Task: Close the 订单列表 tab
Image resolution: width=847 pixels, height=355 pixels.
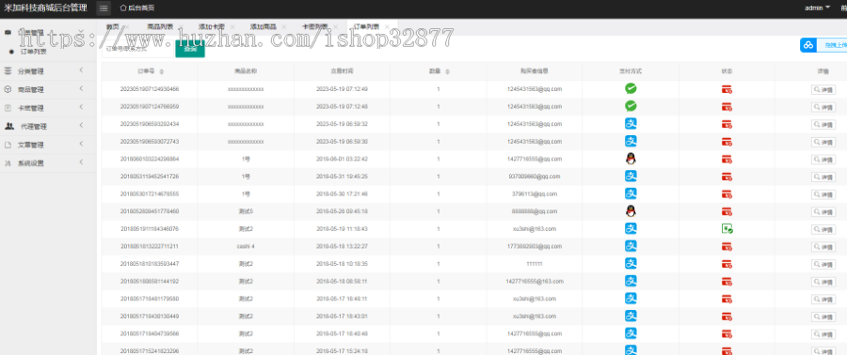Action: pos(388,26)
